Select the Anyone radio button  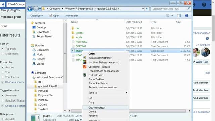click(3, 67)
